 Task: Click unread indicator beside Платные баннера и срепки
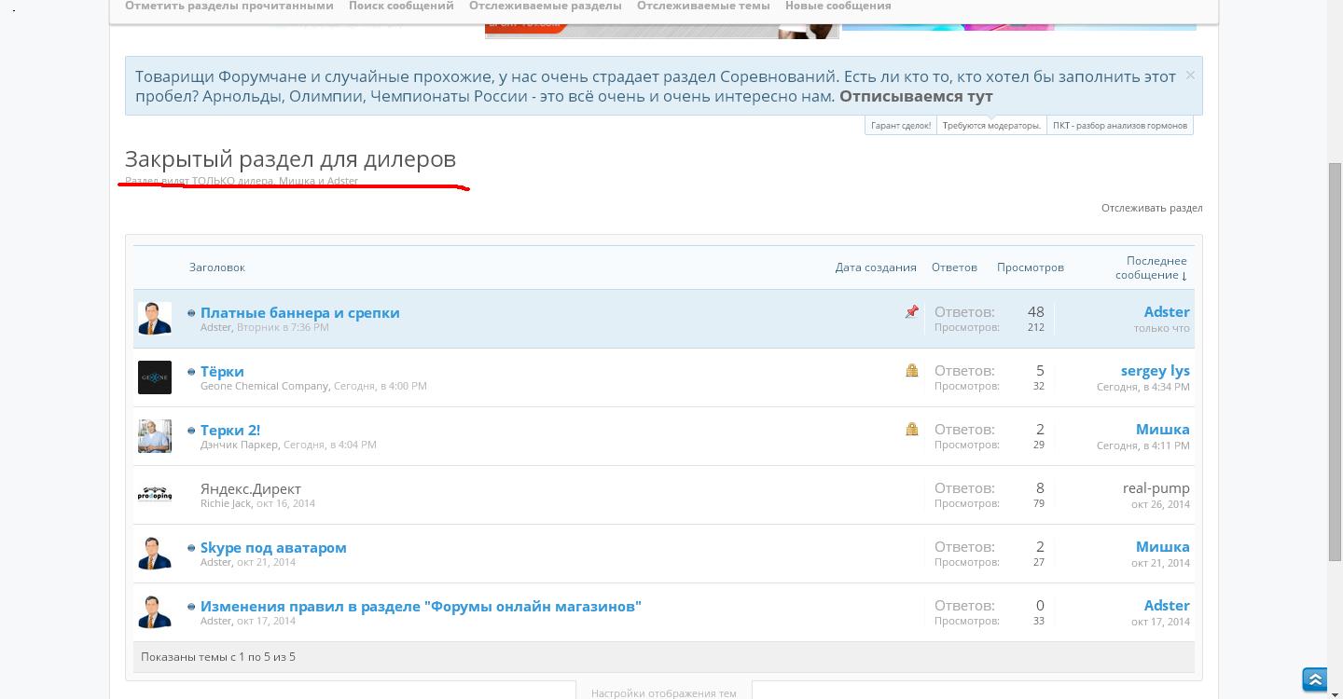191,313
